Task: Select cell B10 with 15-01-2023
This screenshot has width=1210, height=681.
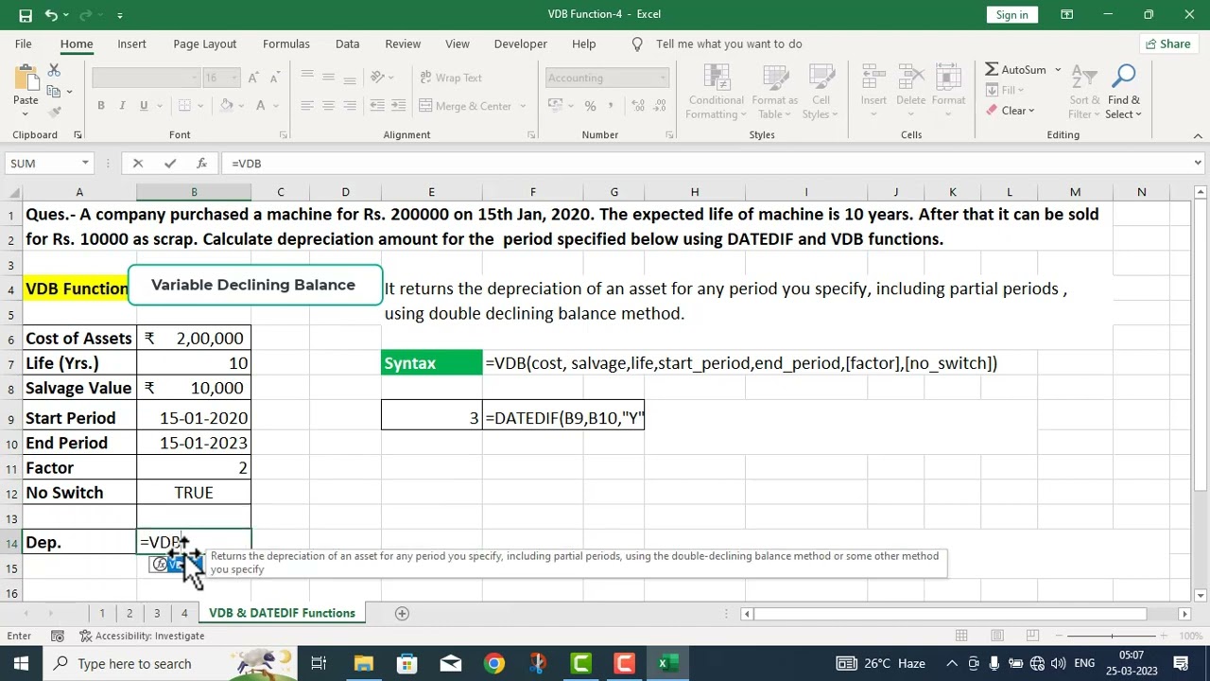Action: 194,443
